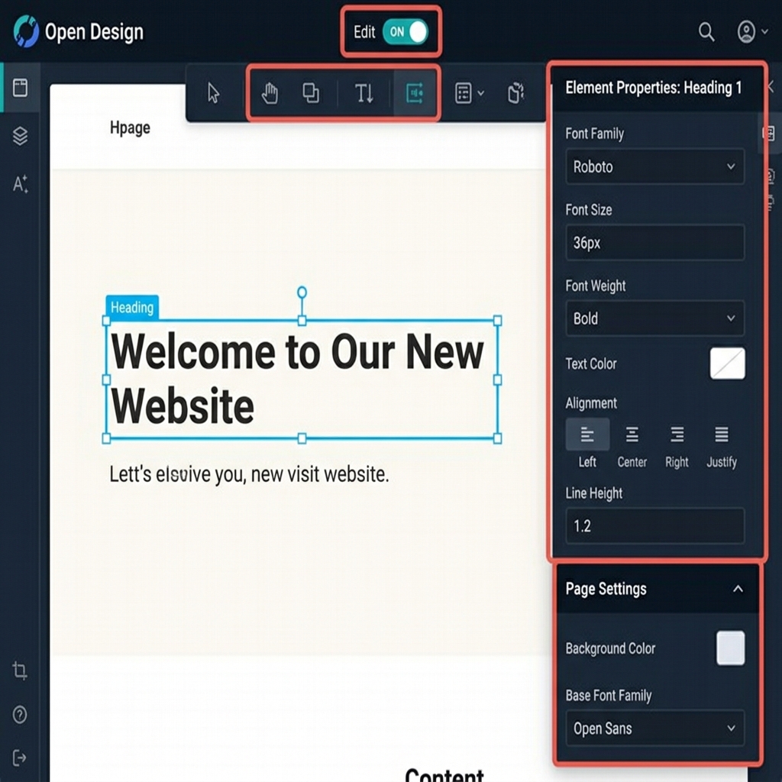Viewport: 782px width, 782px height.
Task: Open the pages panel in left sidebar
Action: pyautogui.click(x=20, y=88)
